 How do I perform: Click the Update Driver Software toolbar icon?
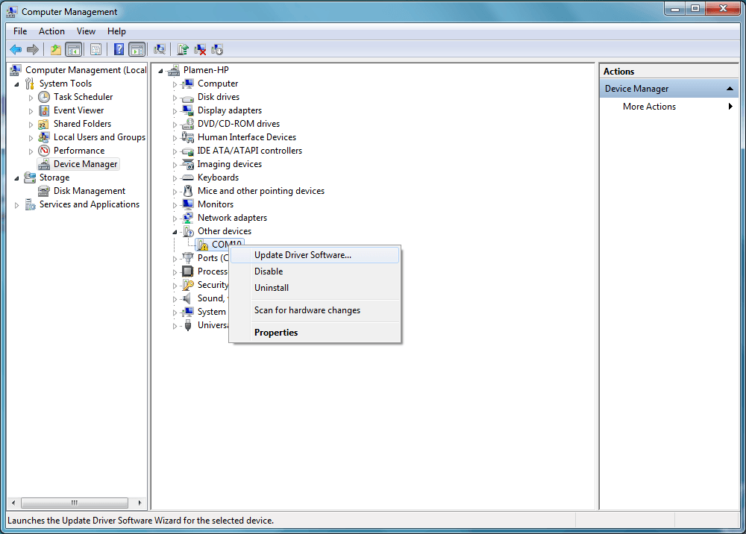(183, 50)
